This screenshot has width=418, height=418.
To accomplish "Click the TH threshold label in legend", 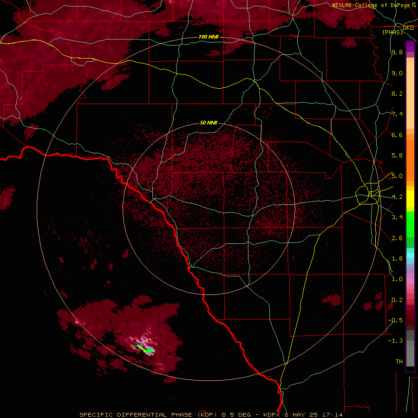I will click(x=399, y=361).
